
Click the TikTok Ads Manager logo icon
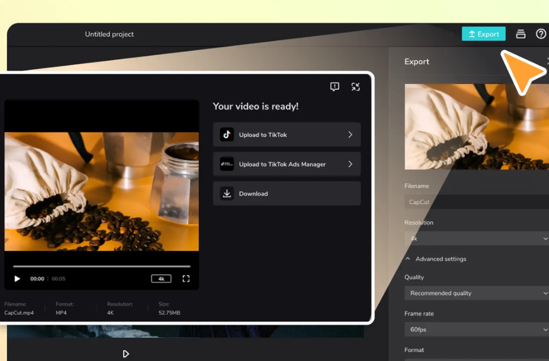coord(226,164)
